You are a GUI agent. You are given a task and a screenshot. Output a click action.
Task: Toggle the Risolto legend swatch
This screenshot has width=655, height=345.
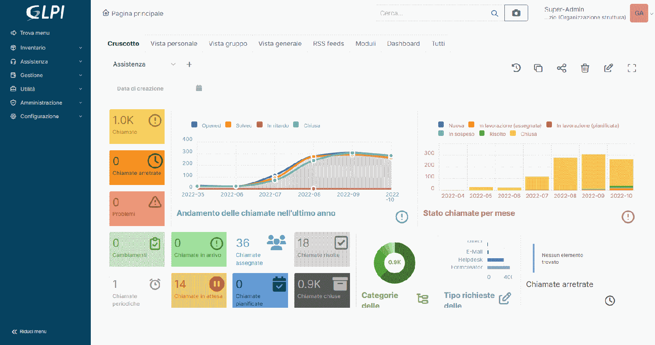482,133
